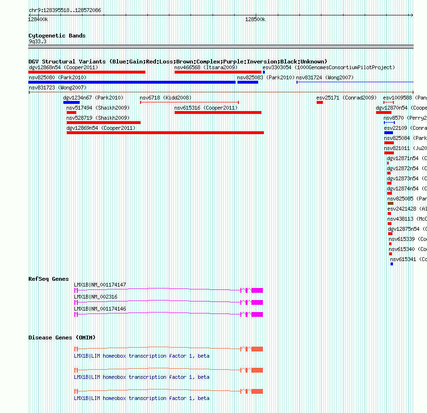Open the Disease Genes (OMIM) track heading
427x413 pixels.
point(62,338)
